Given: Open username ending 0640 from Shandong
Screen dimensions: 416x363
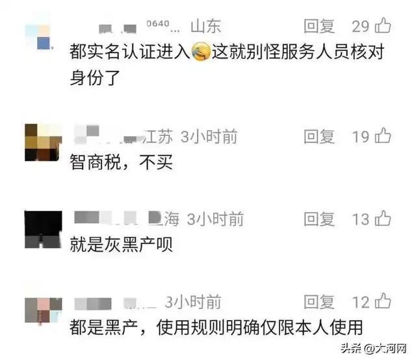Looking at the screenshot, I should 138,27.
